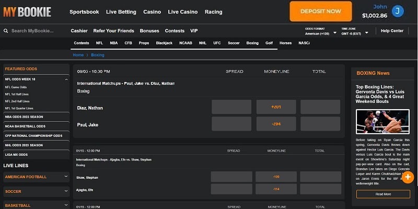
Task: Open Live Betting section
Action: tap(121, 12)
